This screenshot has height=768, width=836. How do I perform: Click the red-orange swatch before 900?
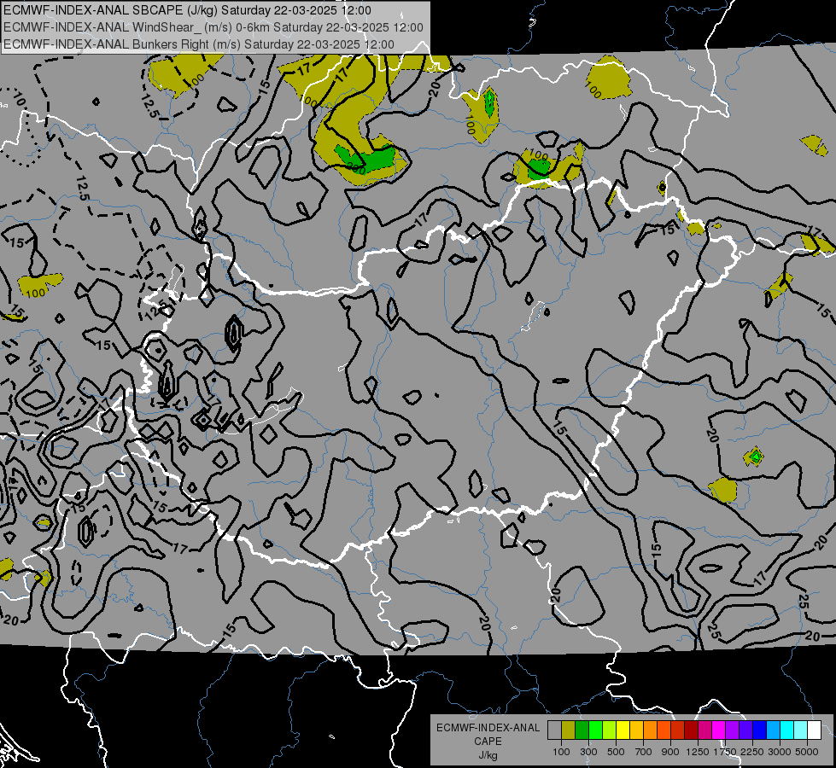click(664, 730)
